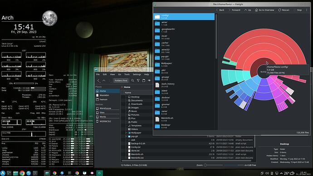The height and width of the screenshot is (176, 313).
Task: Select backup-0-2.sh in Dolphin
Action: click(137, 143)
